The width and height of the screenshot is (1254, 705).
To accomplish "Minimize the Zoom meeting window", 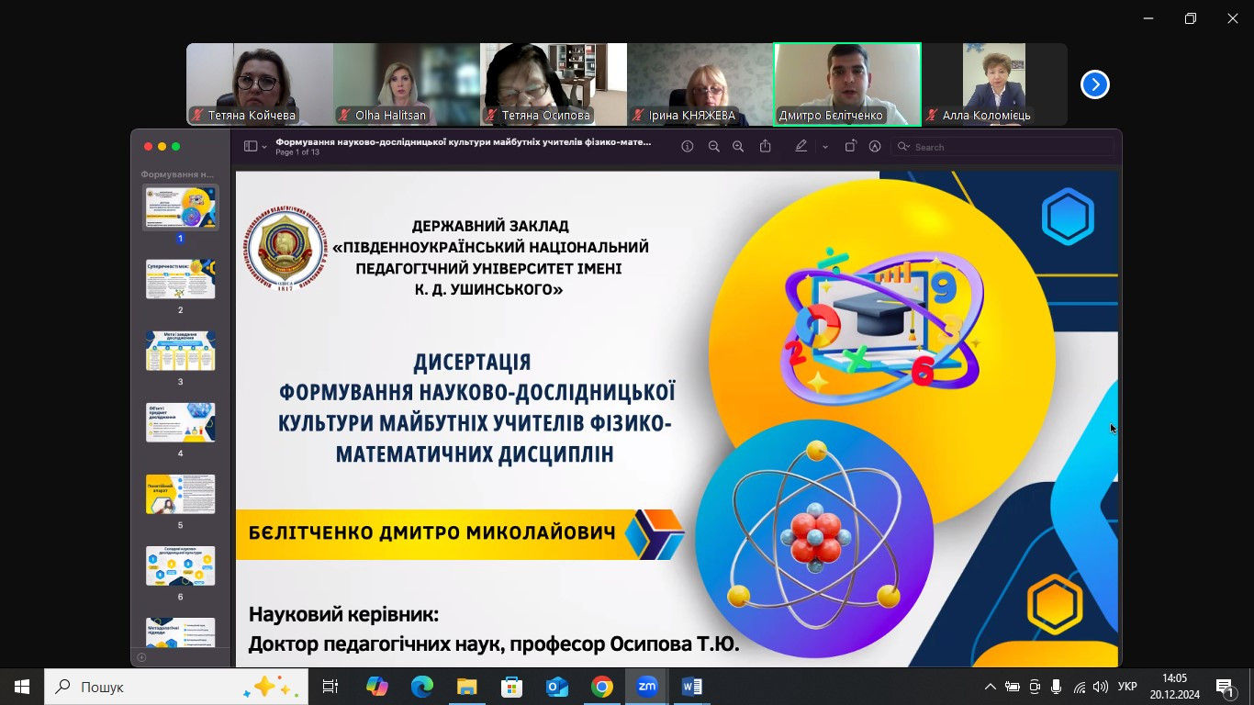I will tap(1148, 18).
